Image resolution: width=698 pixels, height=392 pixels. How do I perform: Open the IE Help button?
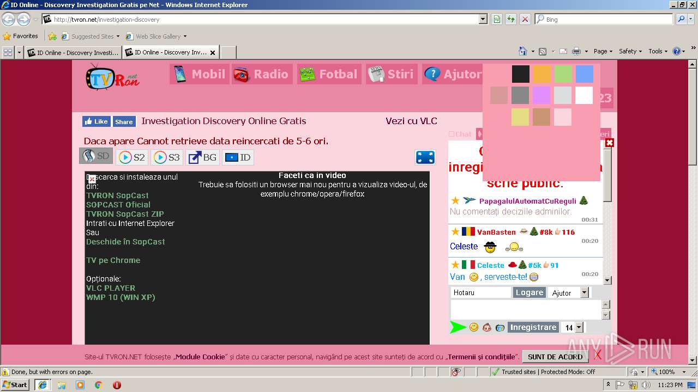click(677, 51)
